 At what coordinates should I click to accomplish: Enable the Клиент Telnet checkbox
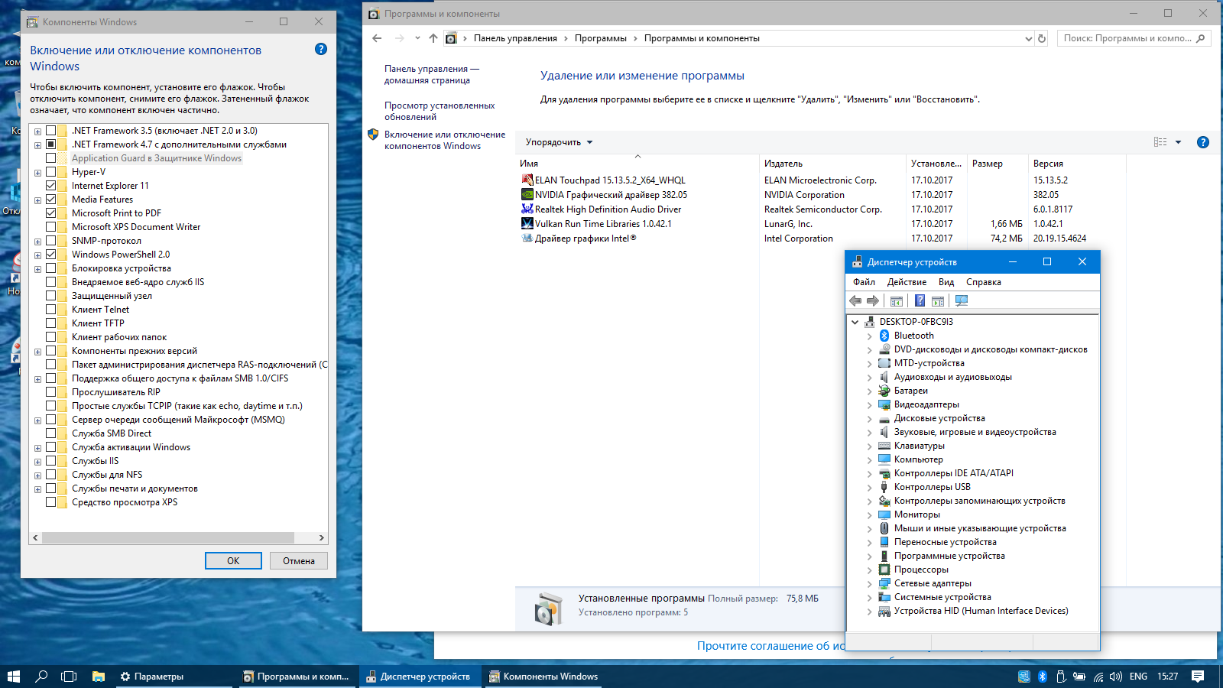[50, 310]
